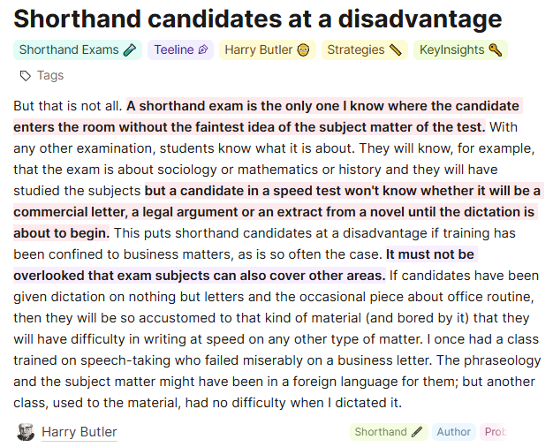Open the Harry Butler author link
Viewport: 553px width, 447px height.
[80, 432]
